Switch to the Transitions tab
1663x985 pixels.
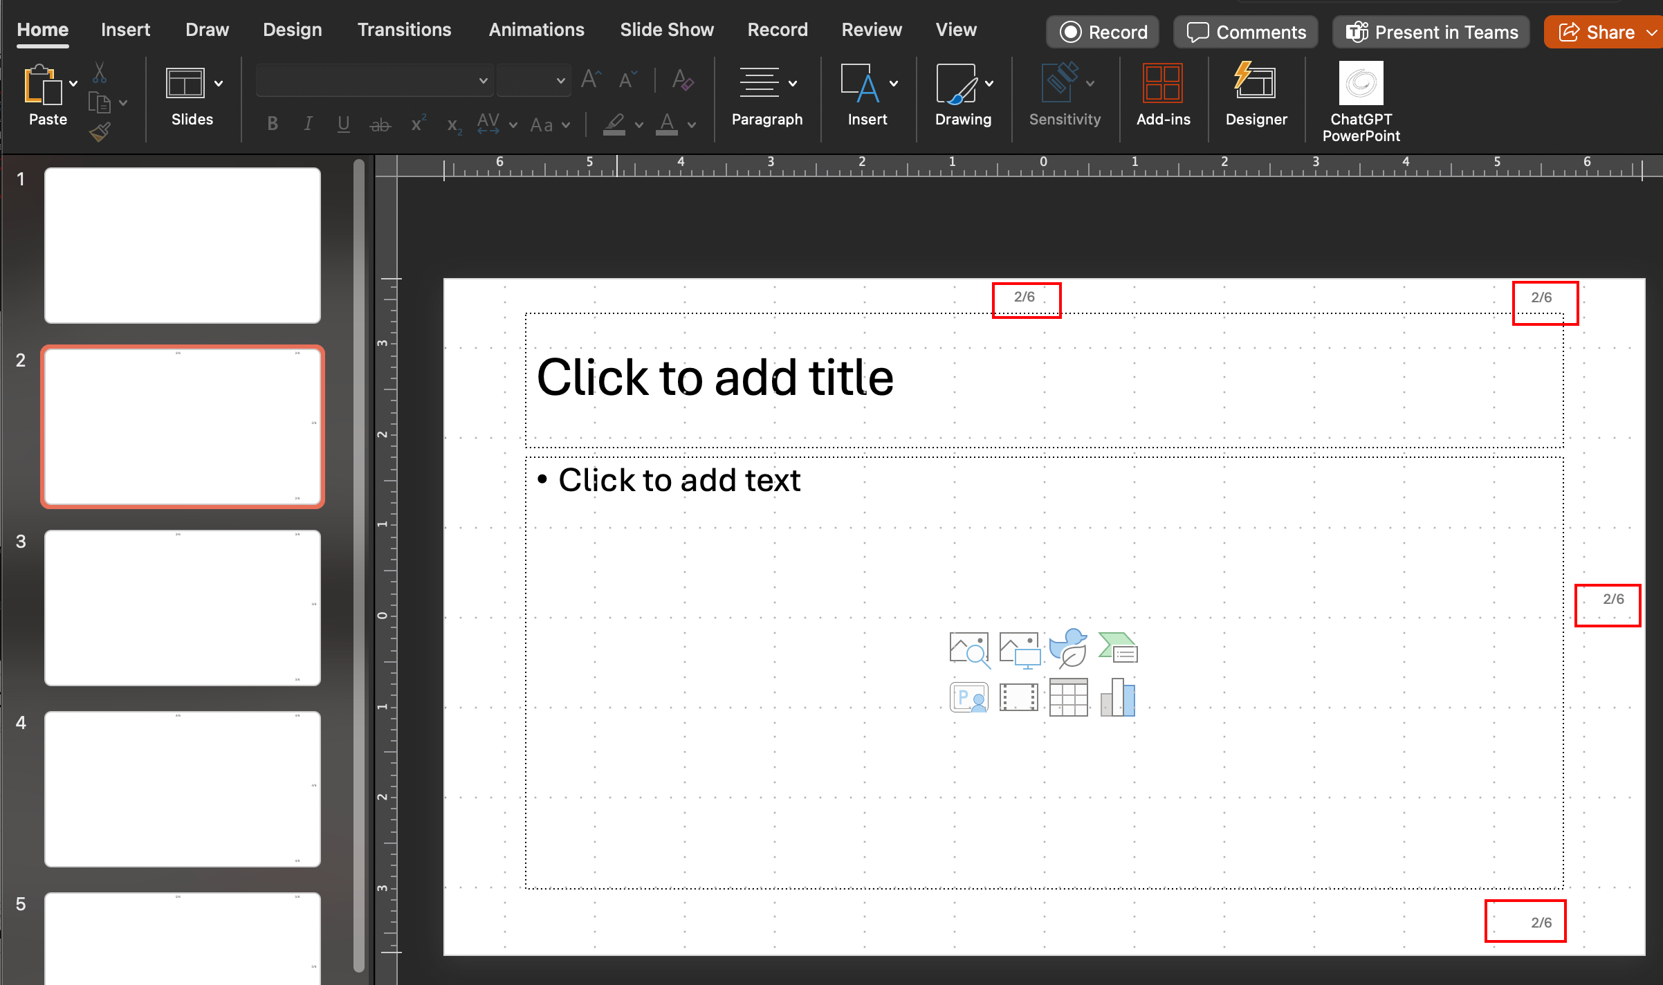404,30
